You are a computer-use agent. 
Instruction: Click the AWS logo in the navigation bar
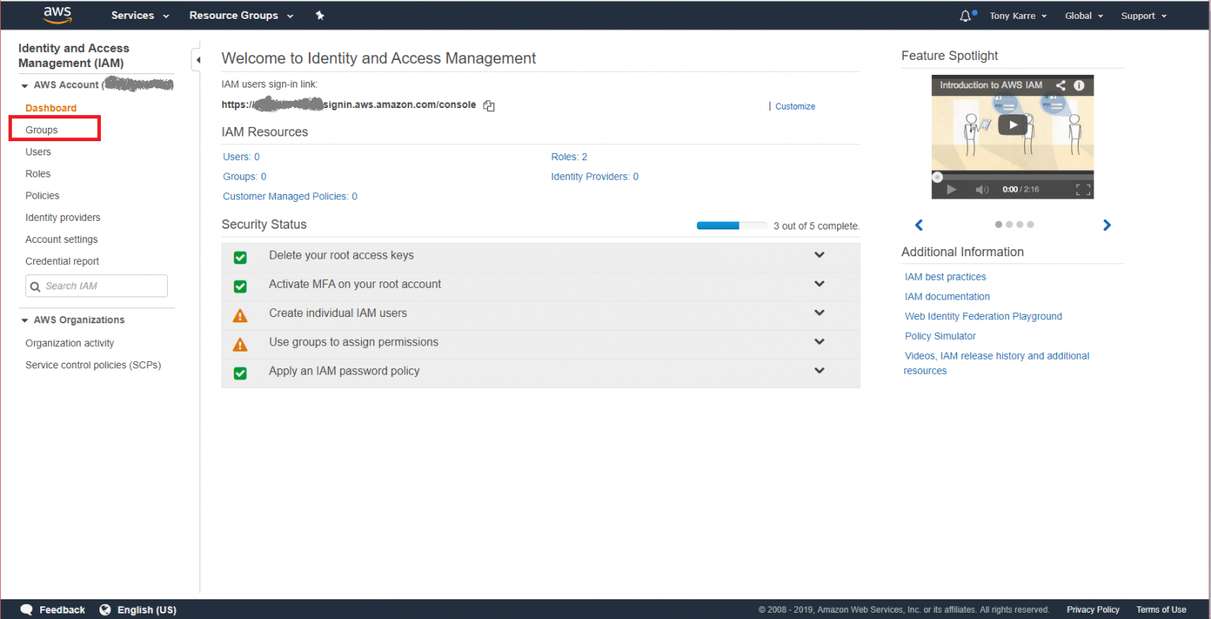[57, 15]
